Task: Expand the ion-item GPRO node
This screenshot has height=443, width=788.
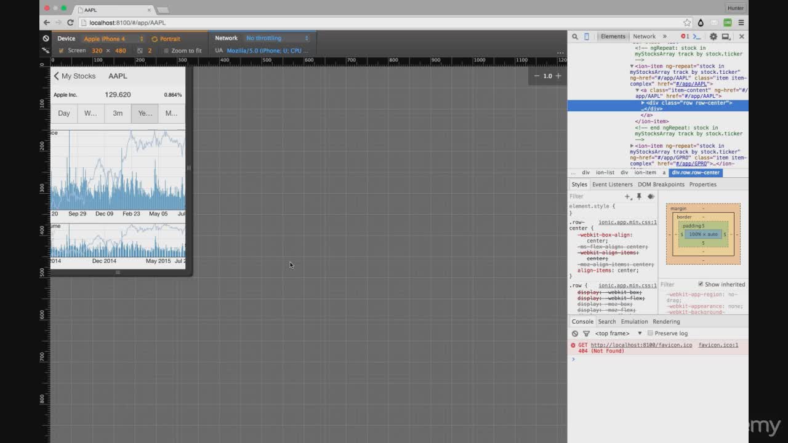Action: 632,146
